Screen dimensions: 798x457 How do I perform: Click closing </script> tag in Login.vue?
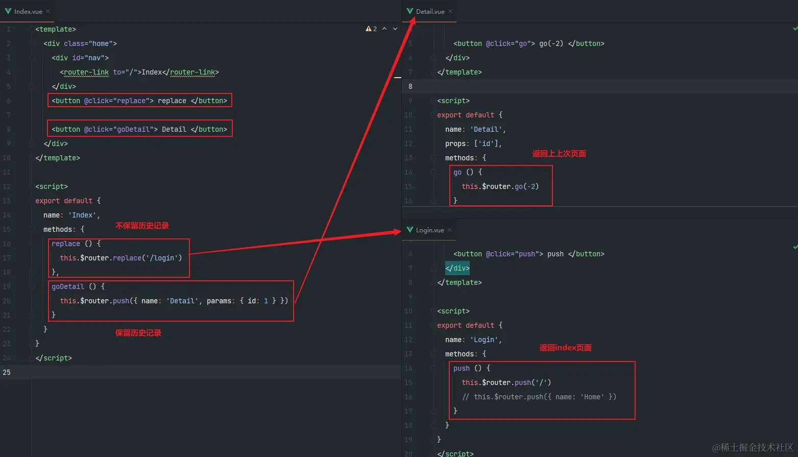pyautogui.click(x=455, y=453)
